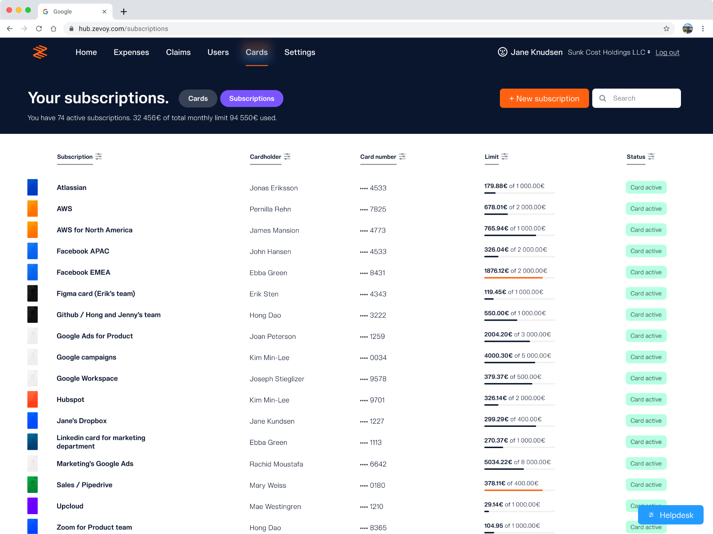
Task: Open the Facebook APAC subscription
Action: click(83, 251)
